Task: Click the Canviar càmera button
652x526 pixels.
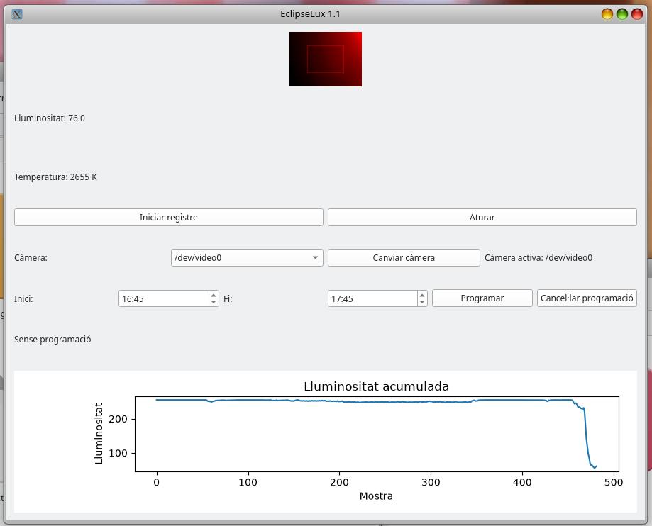Action: [404, 257]
